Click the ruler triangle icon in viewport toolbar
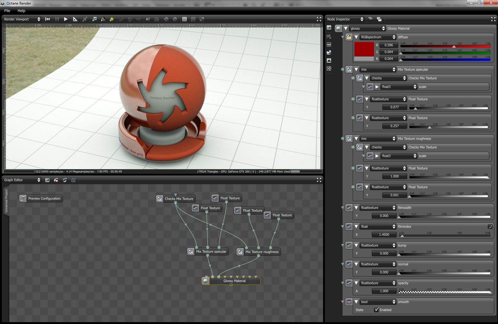The image size is (498, 324). coord(75,19)
